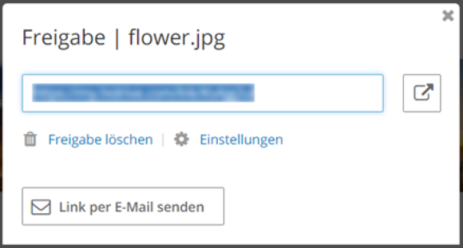Click the external-link arrow icon button
Screen dimensions: 463x248
point(423,92)
